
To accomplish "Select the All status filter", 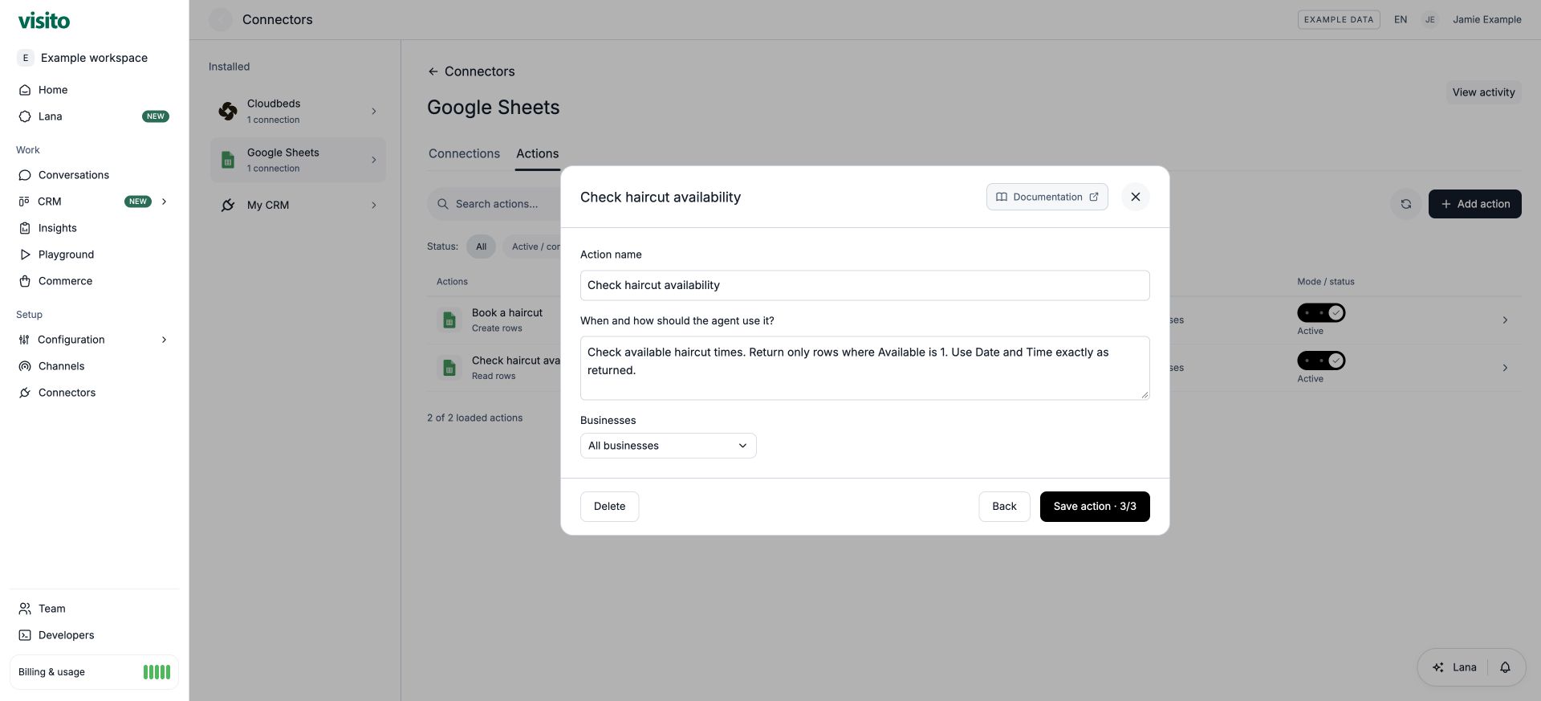I will point(481,247).
